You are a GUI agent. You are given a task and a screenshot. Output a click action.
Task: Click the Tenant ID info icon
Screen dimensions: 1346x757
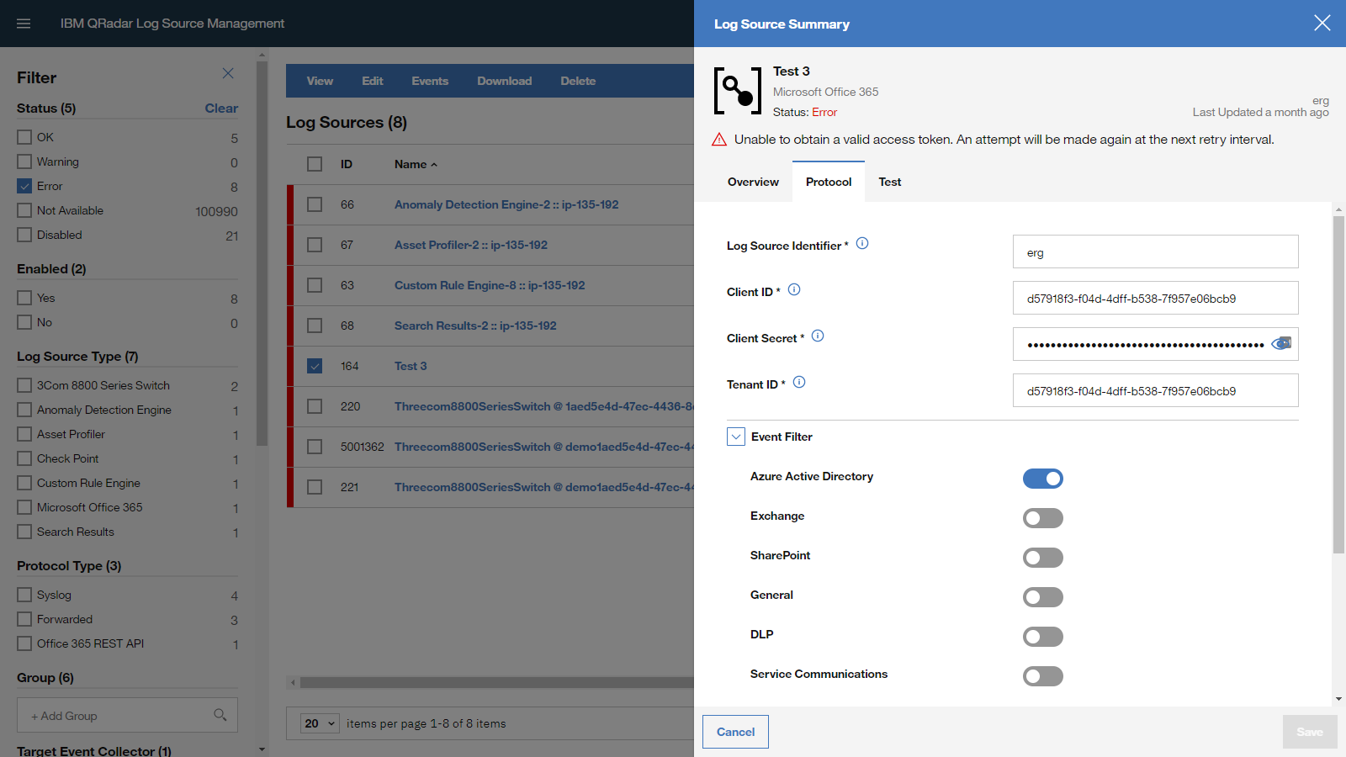(x=798, y=381)
